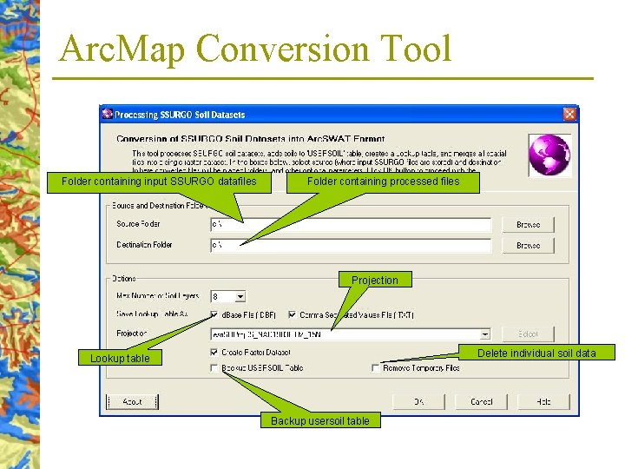Image resolution: width=625 pixels, height=469 pixels.
Task: Toggle Comma Separated Values File (TXT) checkbox
Action: (293, 314)
